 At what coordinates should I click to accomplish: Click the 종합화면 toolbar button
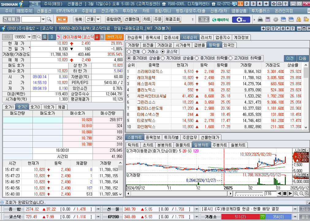(x=113, y=19)
